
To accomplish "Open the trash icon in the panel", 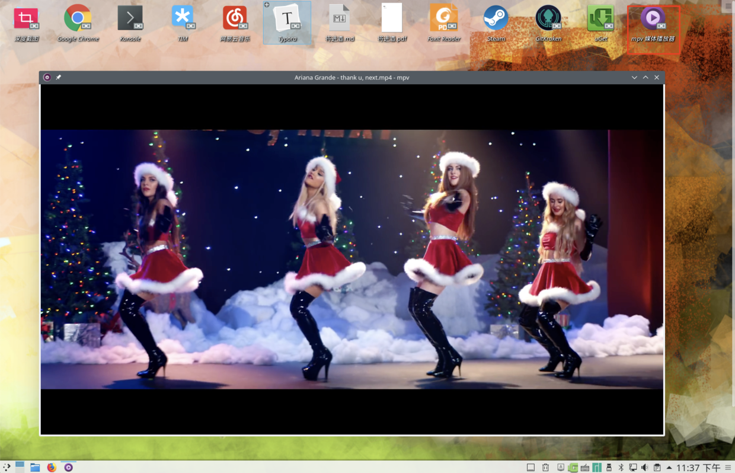I will click(545, 468).
